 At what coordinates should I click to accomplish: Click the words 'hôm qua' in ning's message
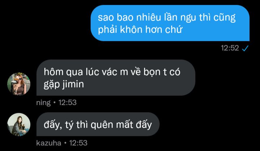pyautogui.click(x=63, y=72)
